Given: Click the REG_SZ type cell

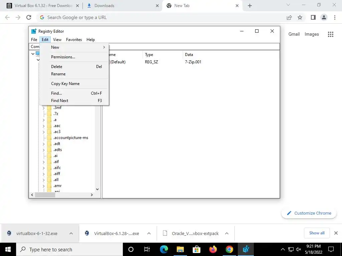Looking at the screenshot, I should tap(151, 62).
